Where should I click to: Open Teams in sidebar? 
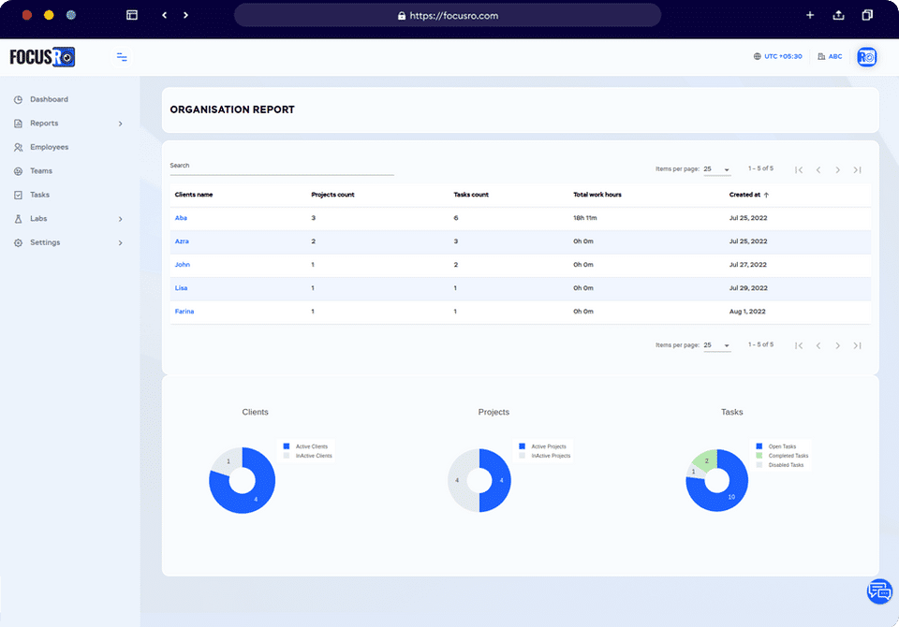coord(41,171)
